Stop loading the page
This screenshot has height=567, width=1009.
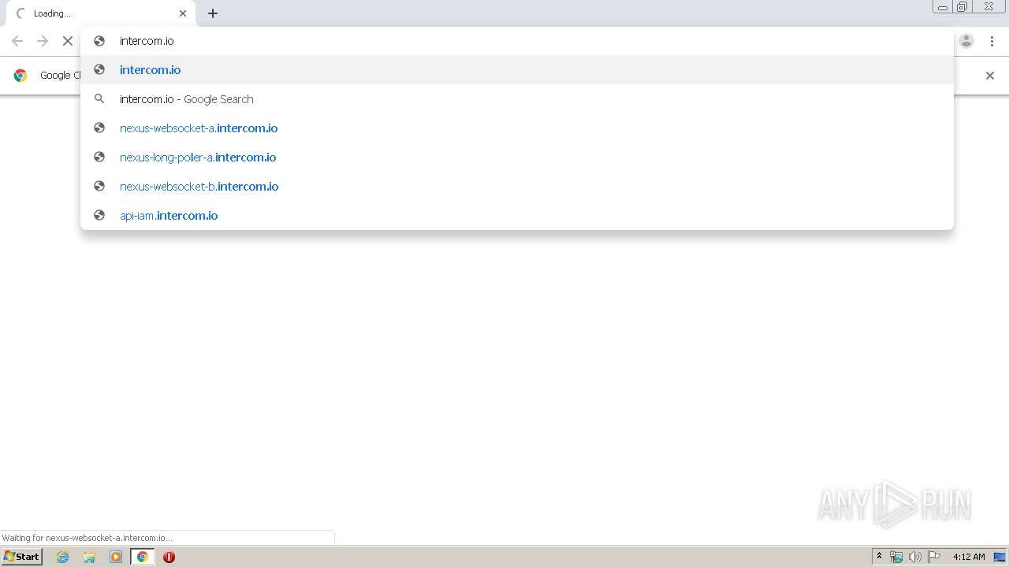coord(68,41)
